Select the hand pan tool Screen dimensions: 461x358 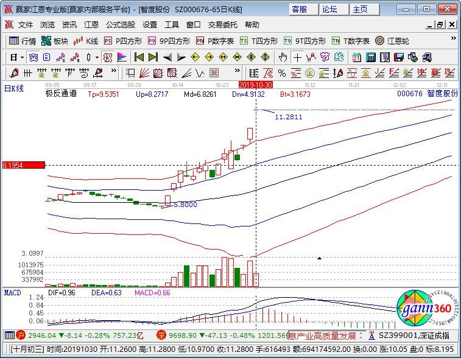pos(283,57)
